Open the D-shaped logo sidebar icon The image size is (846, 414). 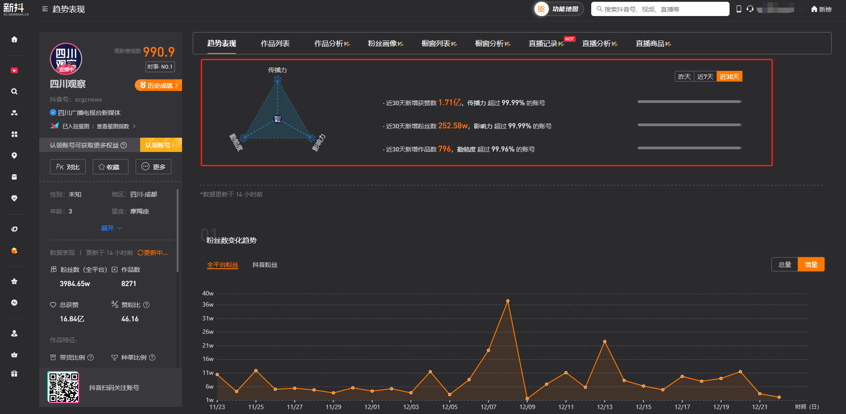14,229
